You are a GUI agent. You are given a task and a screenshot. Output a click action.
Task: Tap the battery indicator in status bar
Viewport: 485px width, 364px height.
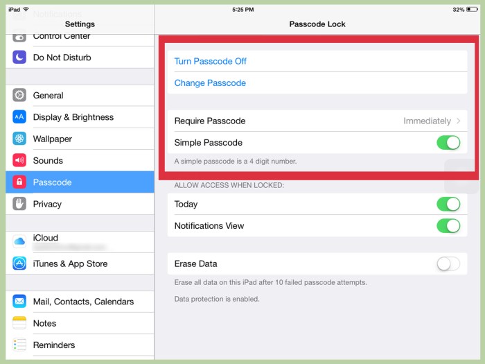pos(472,10)
